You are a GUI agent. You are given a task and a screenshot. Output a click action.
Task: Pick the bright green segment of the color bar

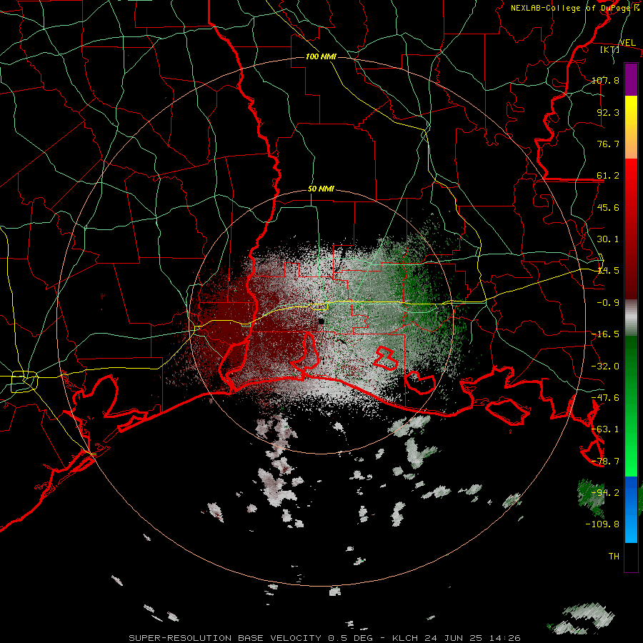631,406
